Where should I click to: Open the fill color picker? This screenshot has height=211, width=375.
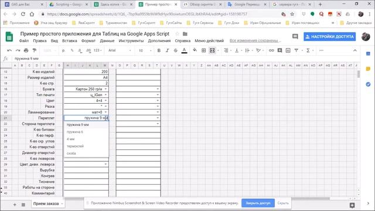click(x=195, y=50)
